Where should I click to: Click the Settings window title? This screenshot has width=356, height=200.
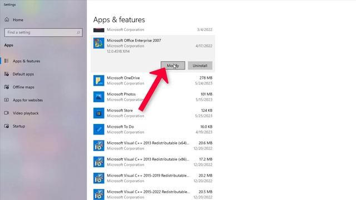point(9,4)
